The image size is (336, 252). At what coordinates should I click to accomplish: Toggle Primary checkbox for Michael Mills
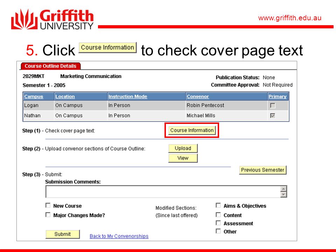pos(273,116)
